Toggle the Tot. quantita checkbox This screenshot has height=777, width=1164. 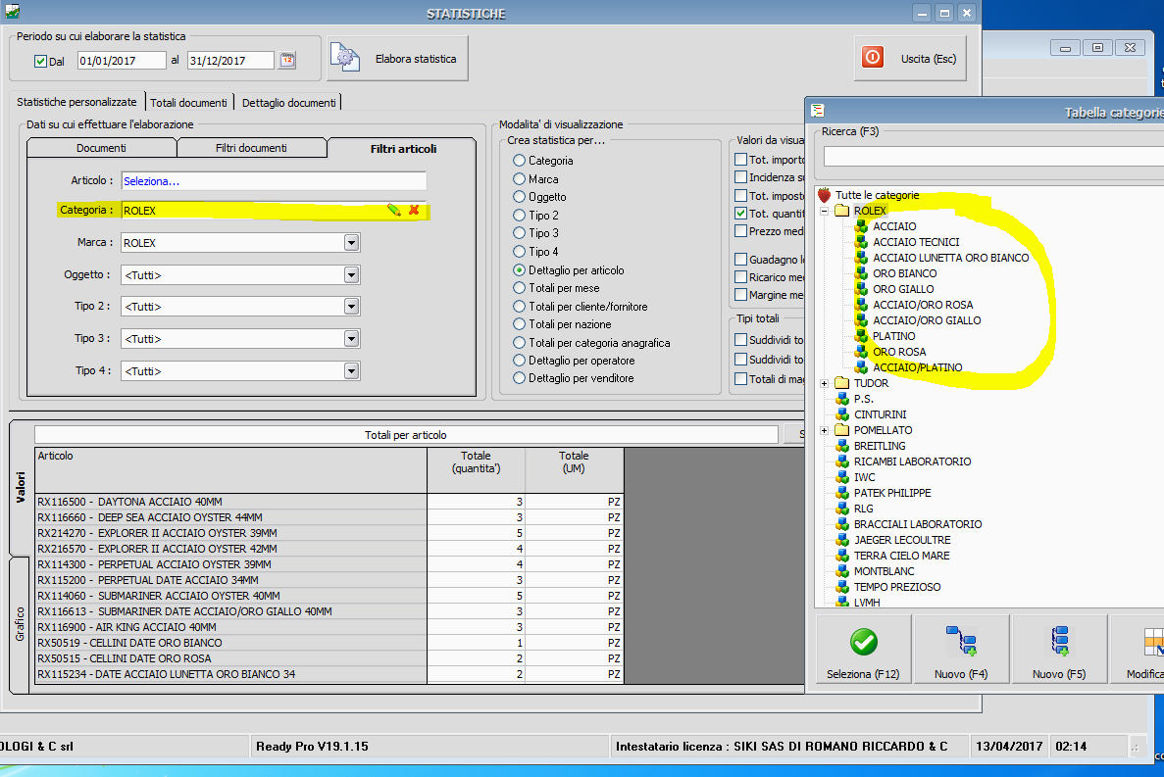coord(741,214)
